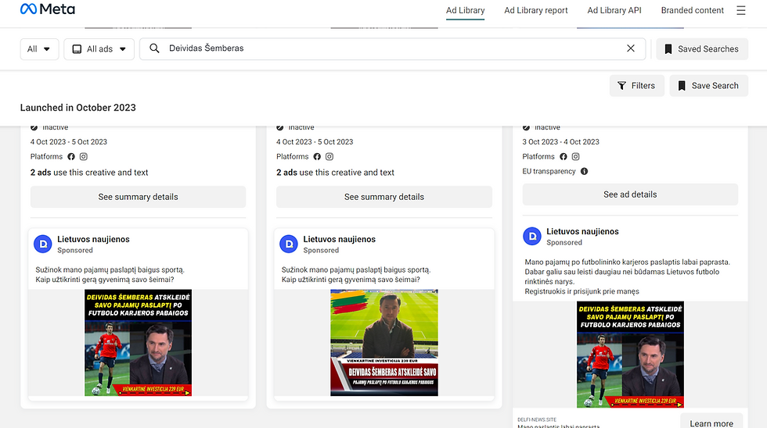
Task: Click Facebook platform icon in first card
Action: coord(71,157)
